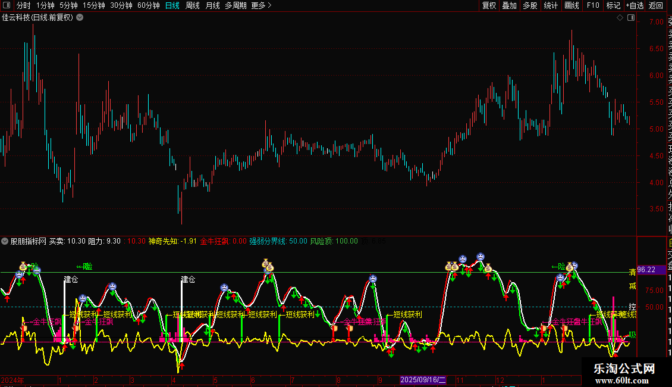Image resolution: width=672 pixels, height=387 pixels.
Task: Toggle right panel icon in main chart
Action: click(x=631, y=18)
